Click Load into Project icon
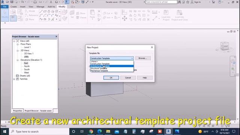This screenshot has width=240, height=135. click(166, 15)
